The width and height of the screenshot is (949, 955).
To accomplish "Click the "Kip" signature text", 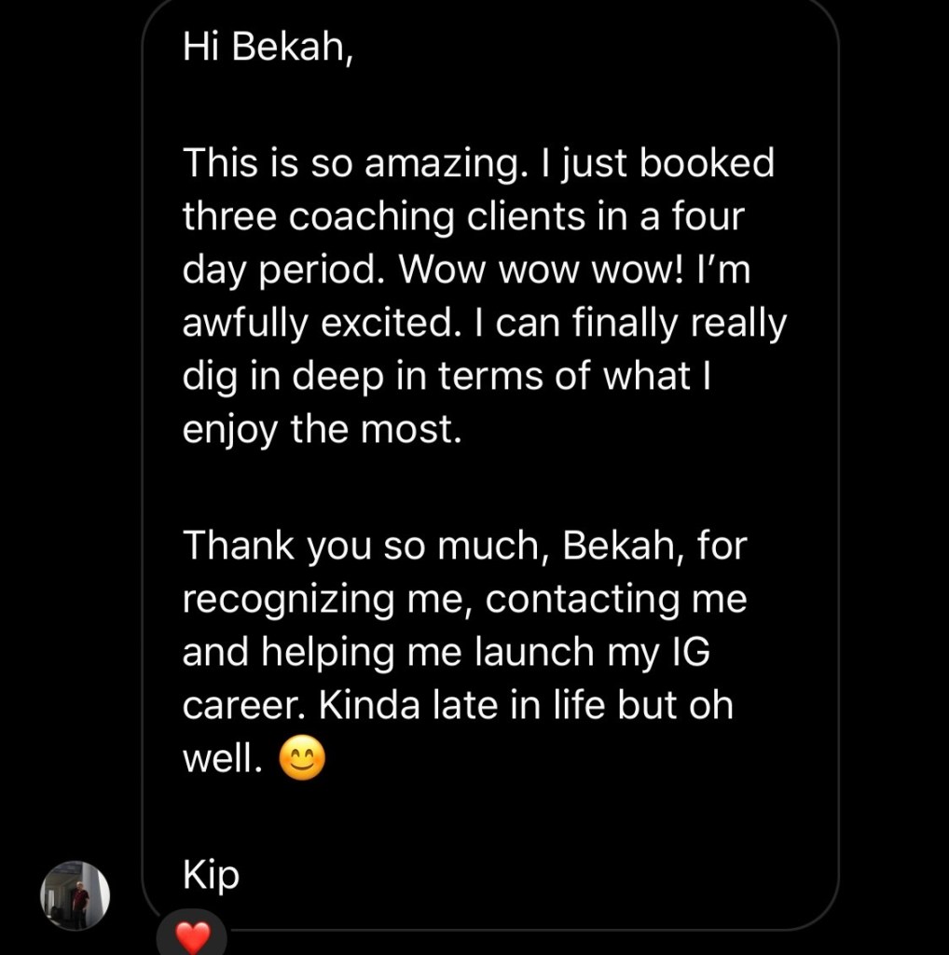I will 212,877.
